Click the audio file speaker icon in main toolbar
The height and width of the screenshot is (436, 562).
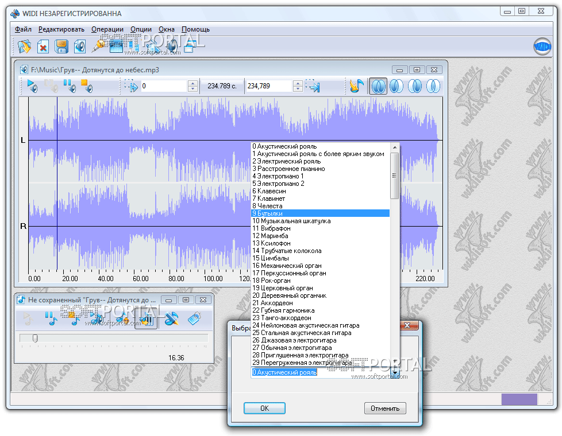coord(79,46)
